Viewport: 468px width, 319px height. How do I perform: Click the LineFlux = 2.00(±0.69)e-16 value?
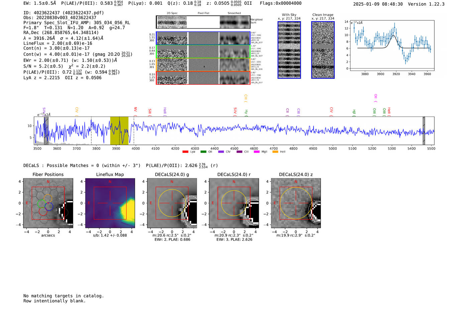click(58, 43)
